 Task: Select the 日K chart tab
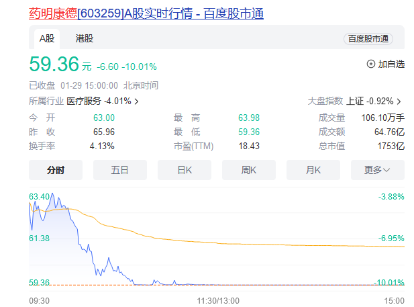click(185, 170)
